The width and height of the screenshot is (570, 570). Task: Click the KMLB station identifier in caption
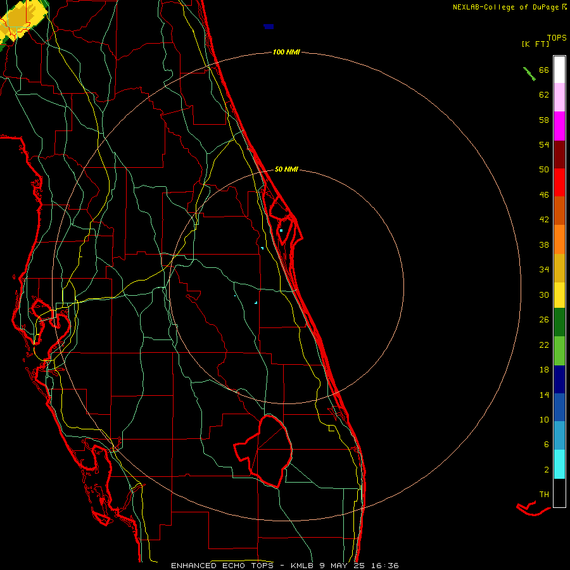tap(303, 566)
